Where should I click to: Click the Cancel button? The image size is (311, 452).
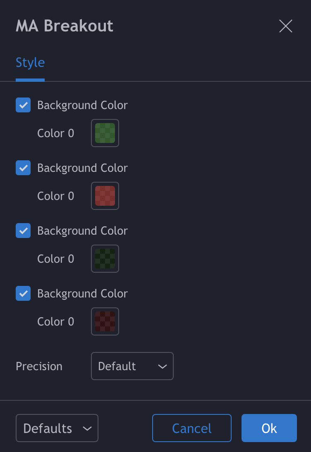192,428
